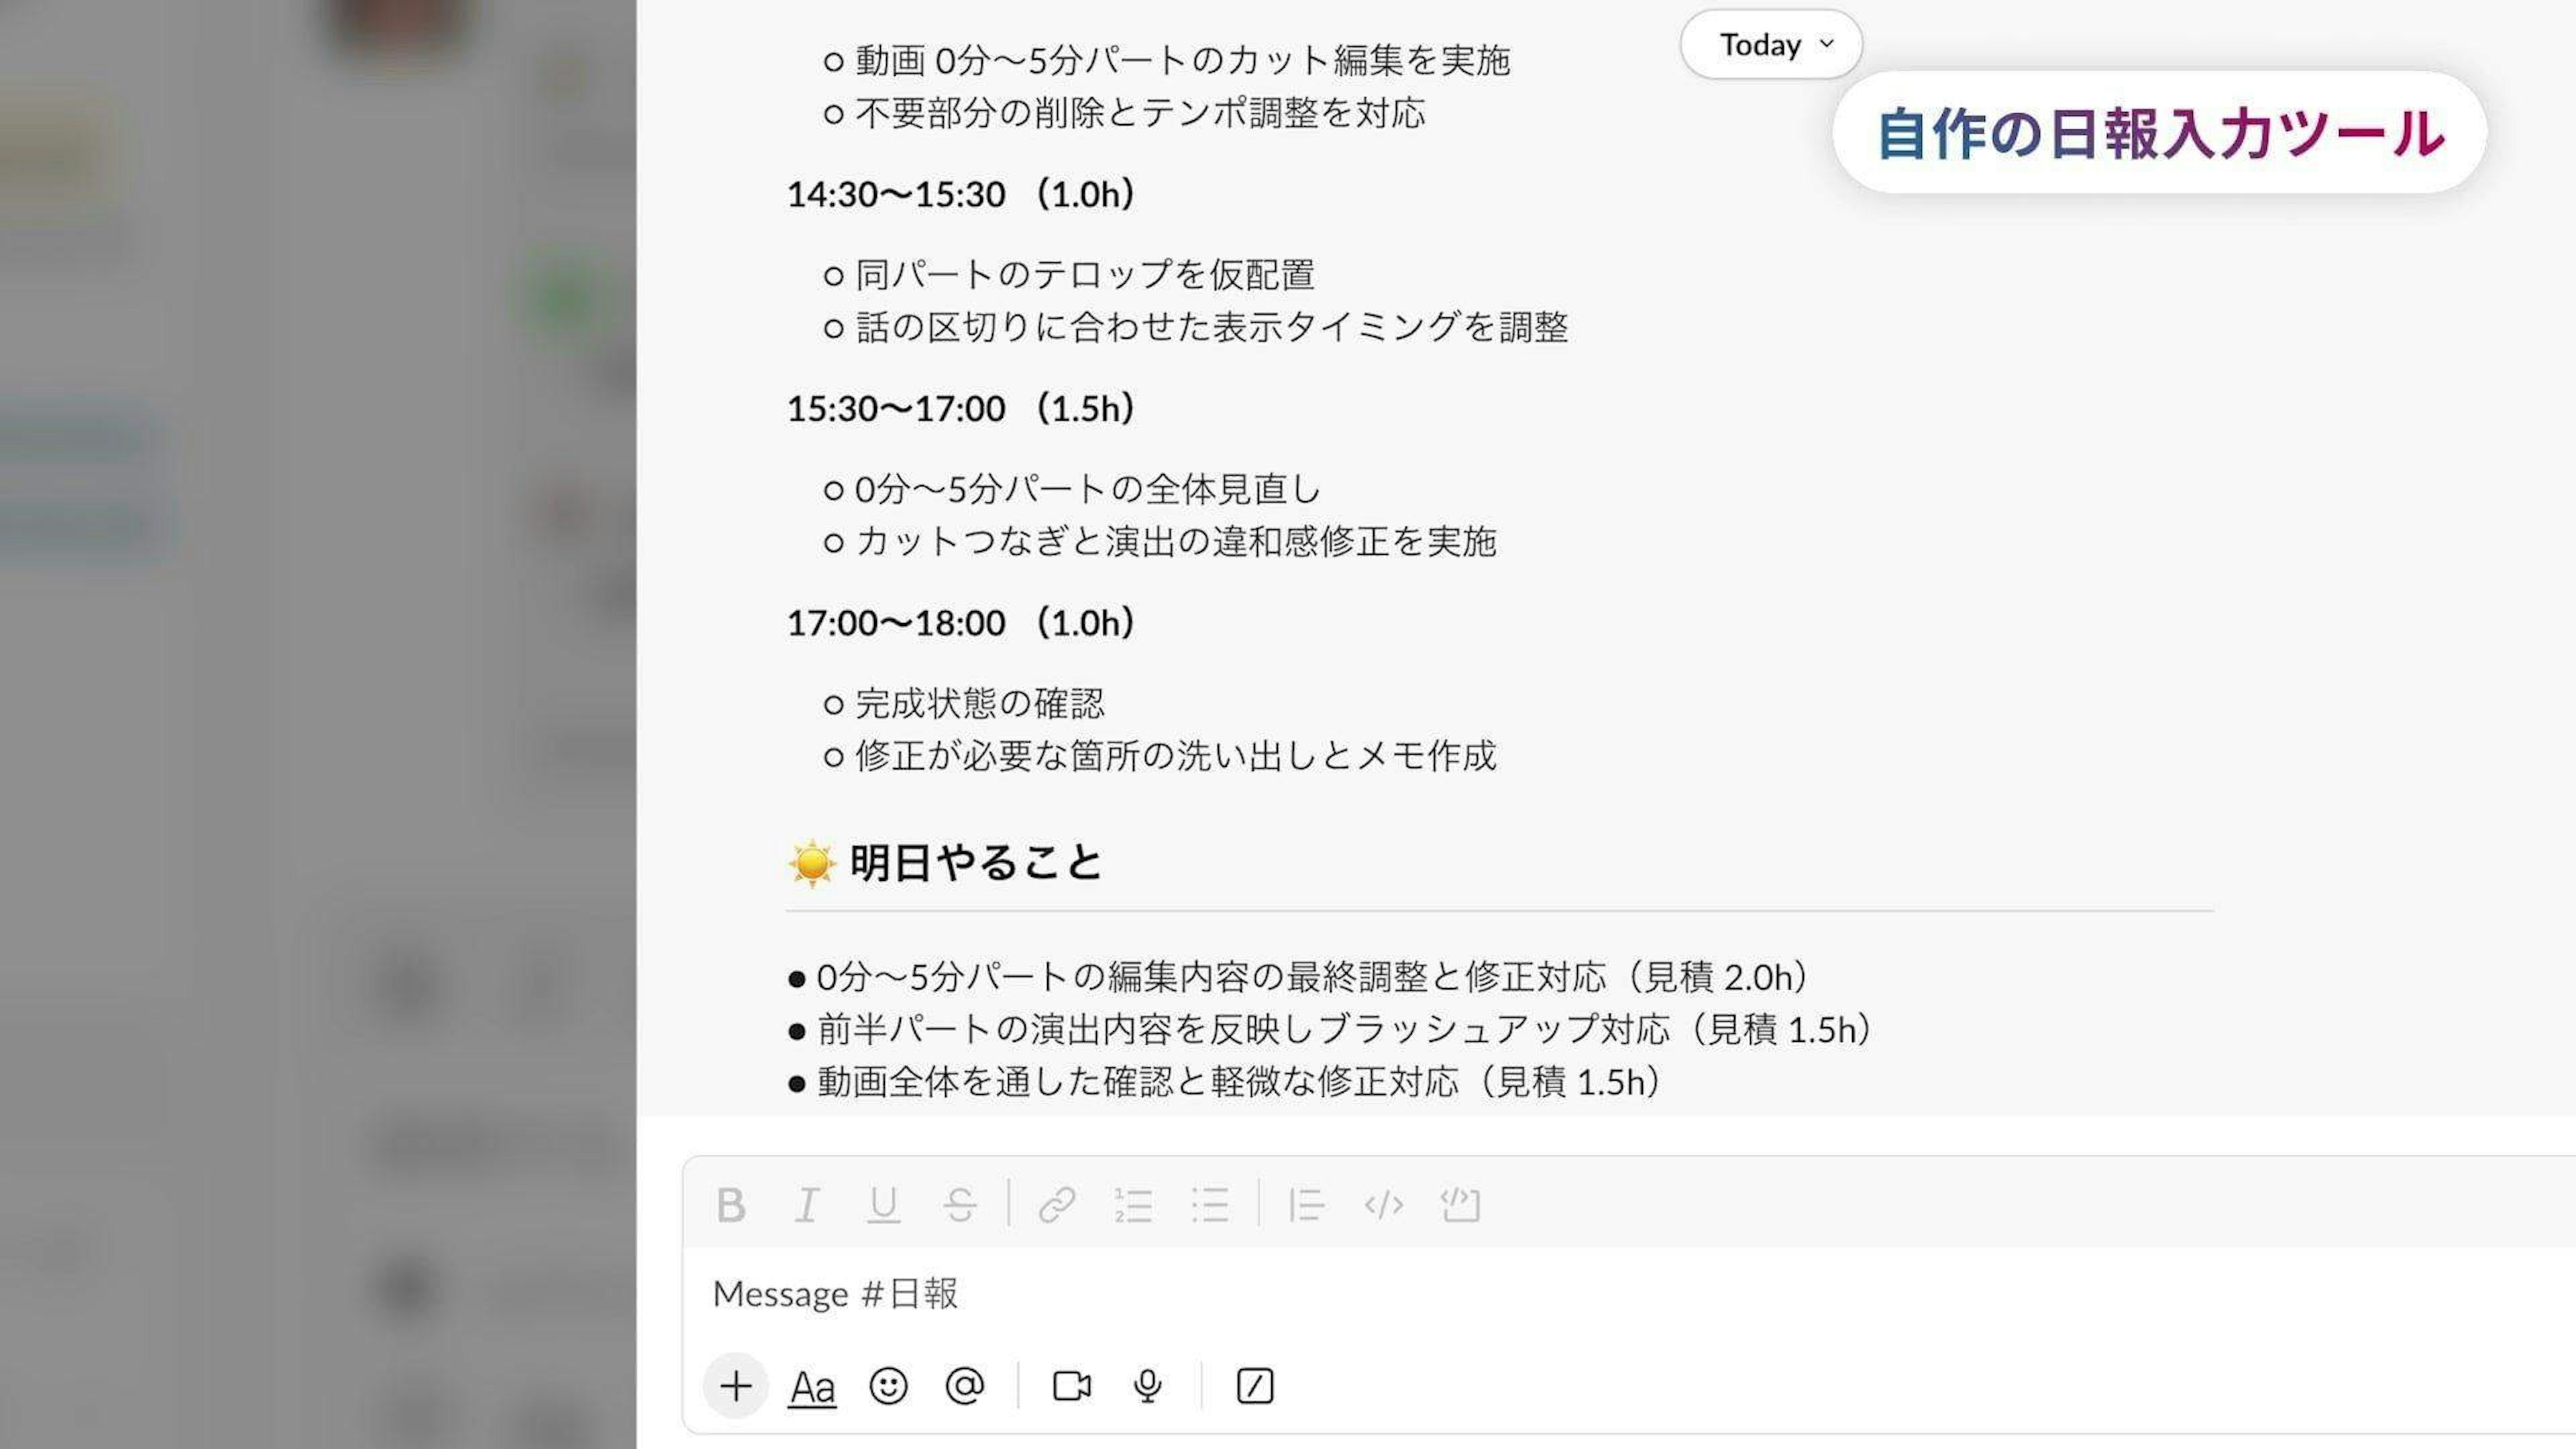Apply blockquote formatting

1306,1205
